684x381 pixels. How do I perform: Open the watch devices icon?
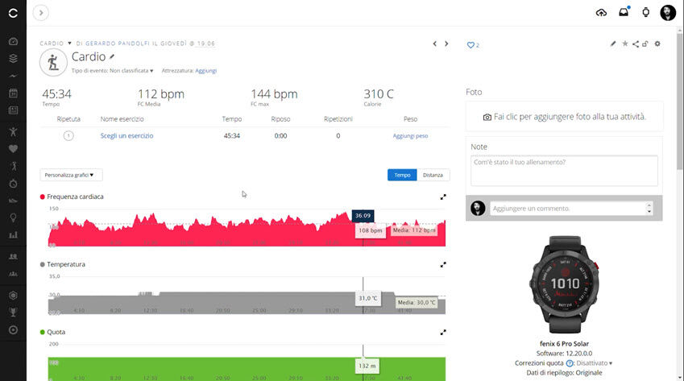(645, 12)
